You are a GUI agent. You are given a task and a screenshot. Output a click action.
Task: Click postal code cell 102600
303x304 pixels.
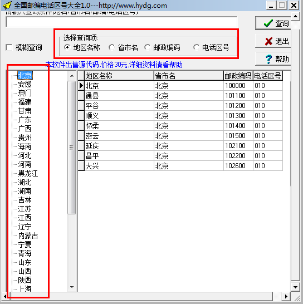pos(238,166)
